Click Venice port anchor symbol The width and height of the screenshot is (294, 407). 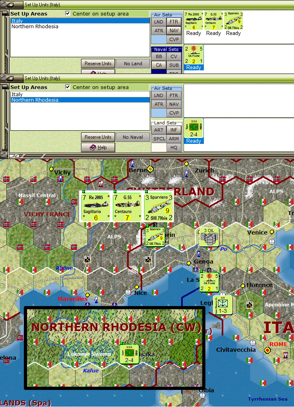(x=272, y=242)
